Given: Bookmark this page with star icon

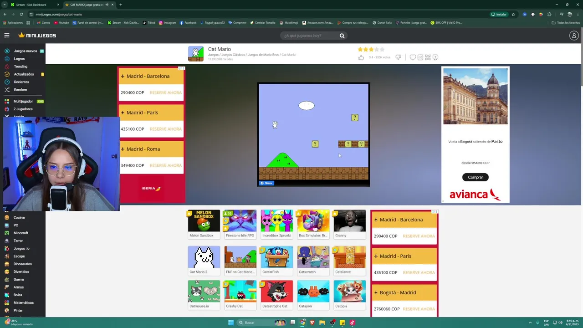Looking at the screenshot, I should pyautogui.click(x=513, y=14).
